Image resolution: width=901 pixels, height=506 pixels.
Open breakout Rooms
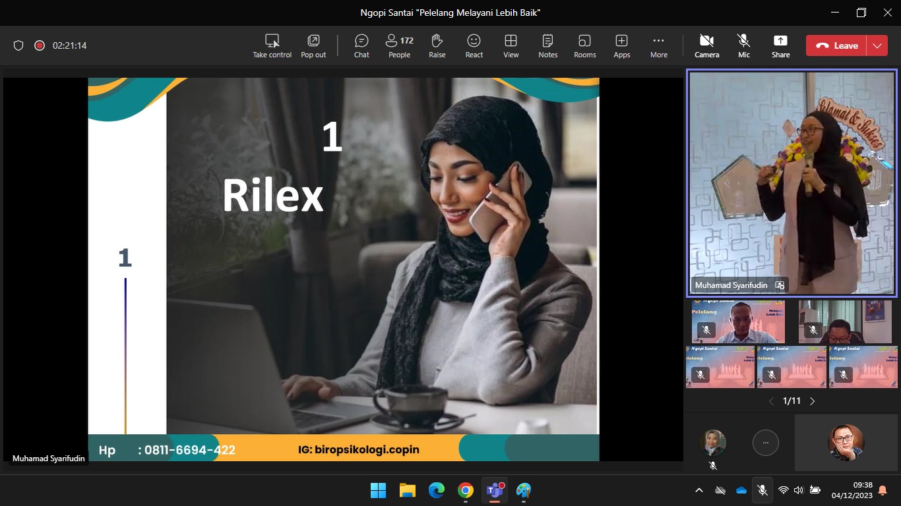584,45
